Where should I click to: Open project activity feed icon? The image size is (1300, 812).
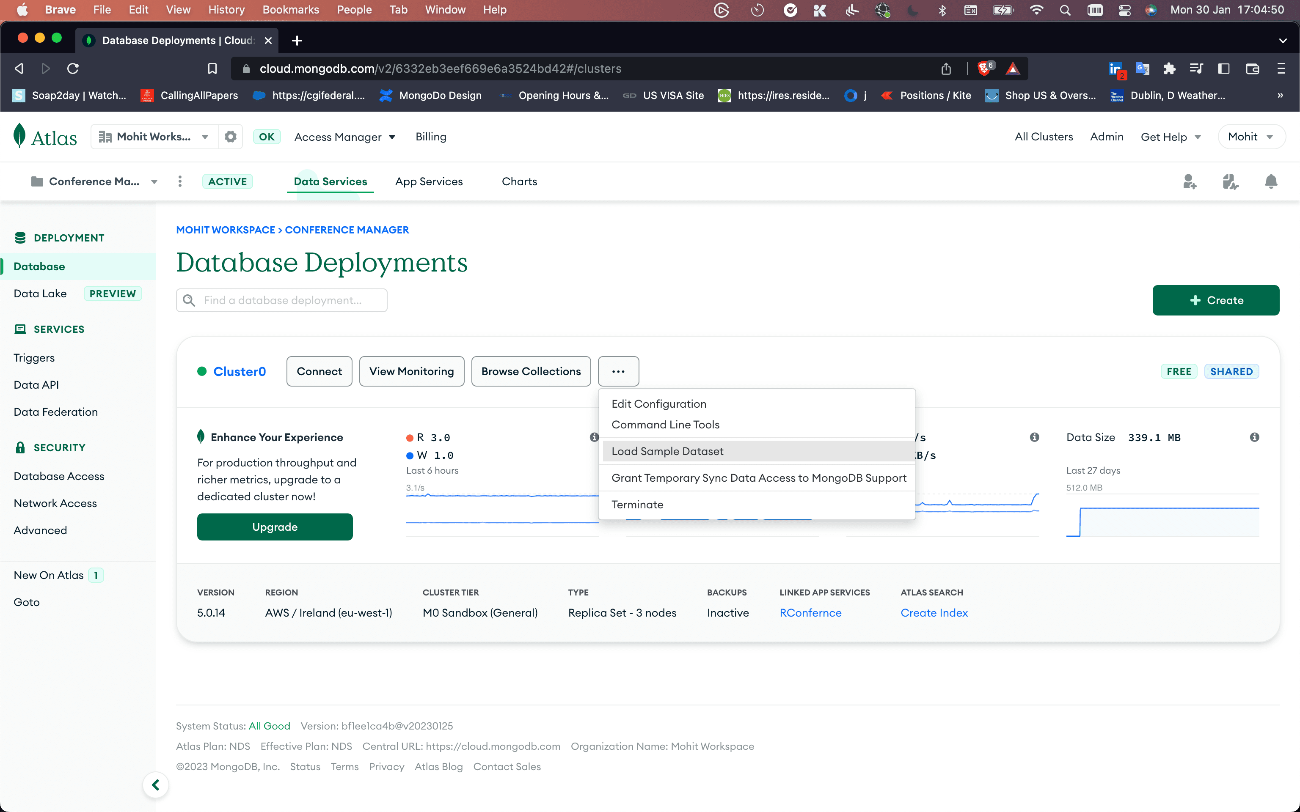[1230, 181]
